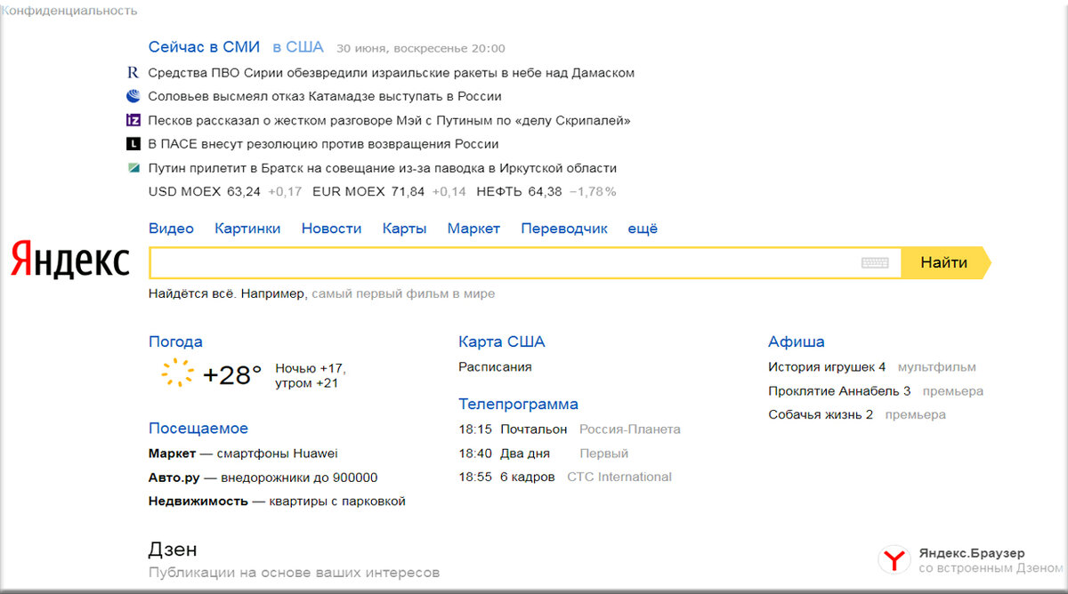
Task: Open the 18:55 6 кадров TV listing
Action: 506,478
